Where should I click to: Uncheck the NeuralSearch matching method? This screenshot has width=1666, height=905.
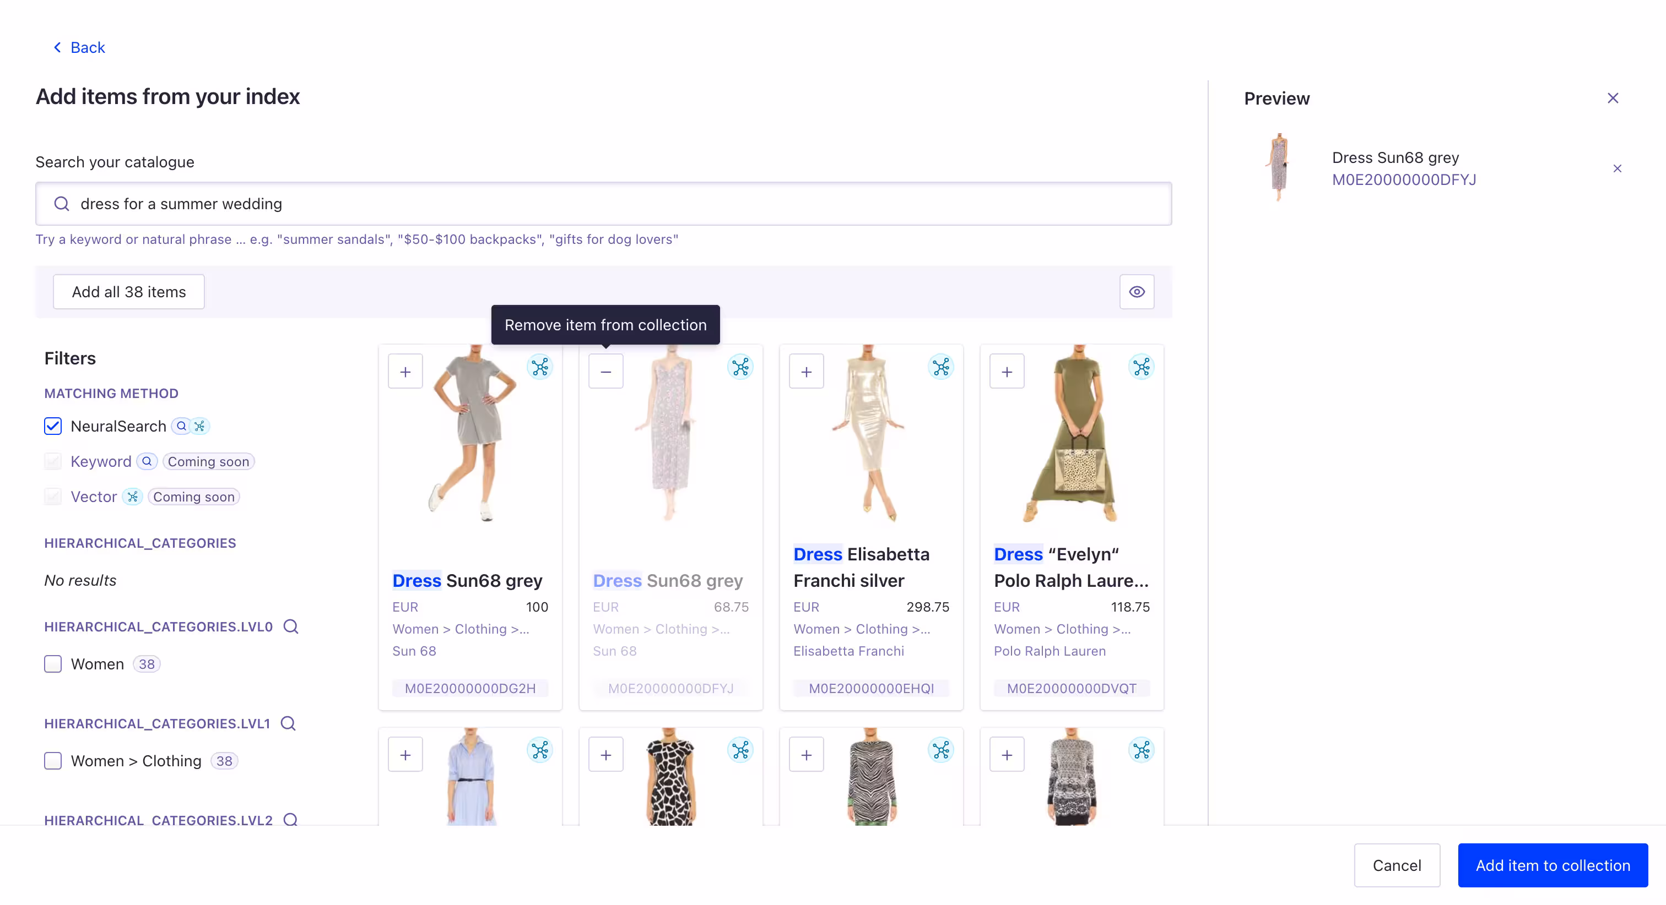click(53, 426)
